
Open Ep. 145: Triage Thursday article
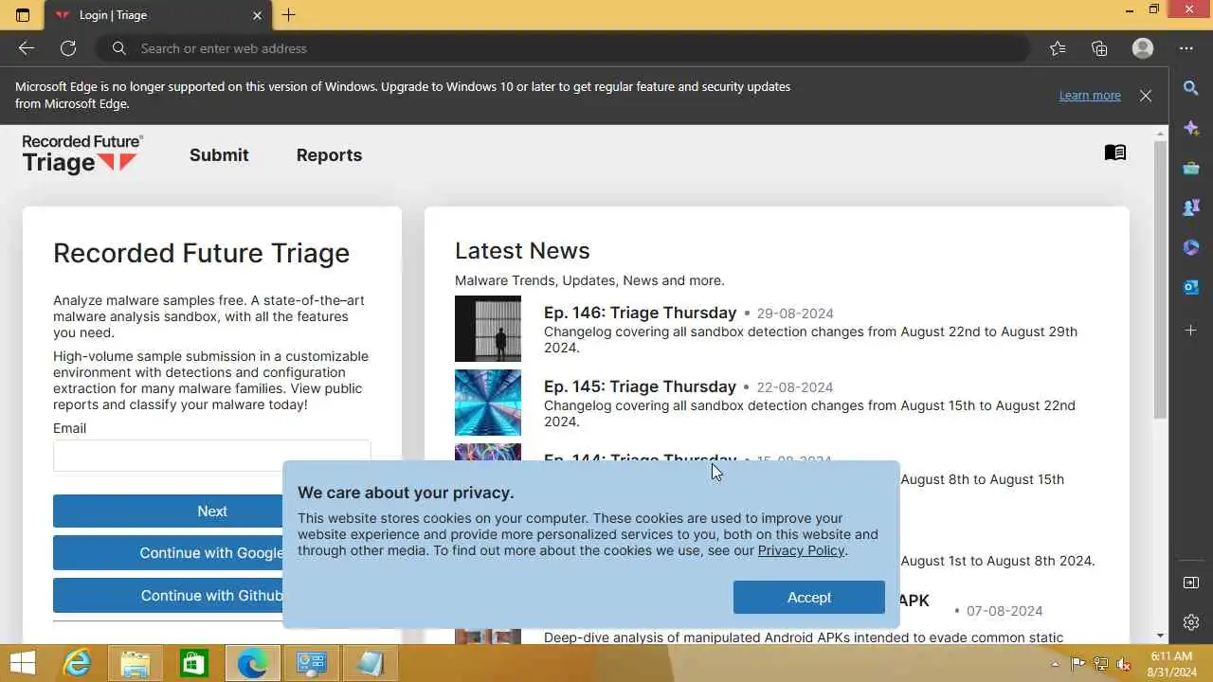point(640,386)
